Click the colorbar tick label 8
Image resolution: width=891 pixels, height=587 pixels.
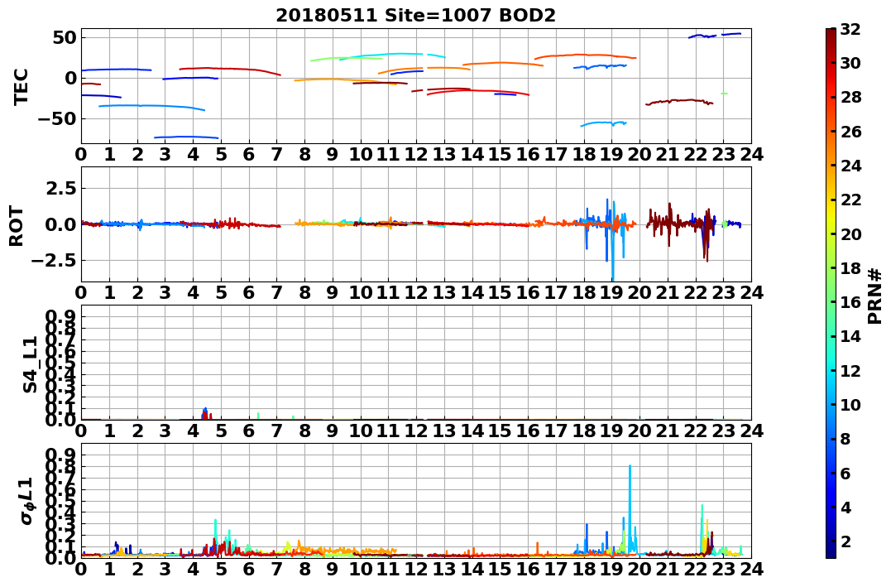(x=846, y=439)
